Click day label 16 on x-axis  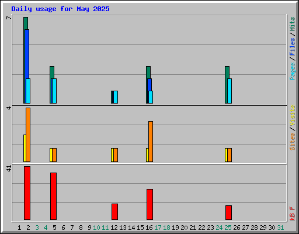click(x=149, y=228)
